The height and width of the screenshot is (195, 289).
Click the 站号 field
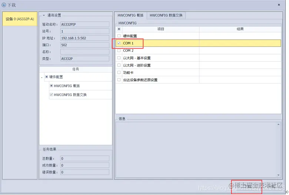tap(85, 31)
